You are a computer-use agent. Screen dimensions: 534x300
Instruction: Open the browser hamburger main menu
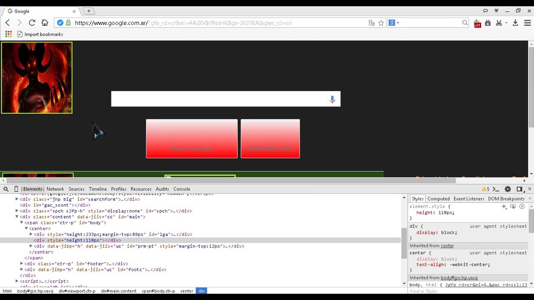pyautogui.click(x=527, y=23)
